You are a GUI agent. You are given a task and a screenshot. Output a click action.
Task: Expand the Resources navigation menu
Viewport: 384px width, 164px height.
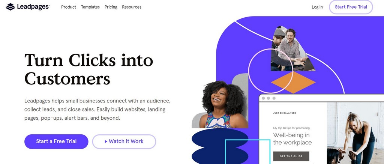[132, 7]
